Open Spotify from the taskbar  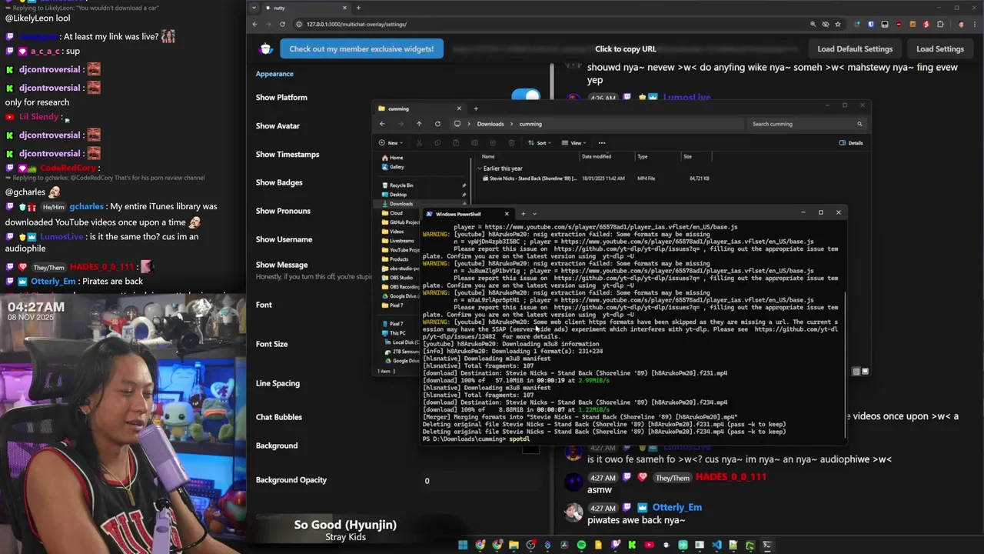click(x=581, y=545)
